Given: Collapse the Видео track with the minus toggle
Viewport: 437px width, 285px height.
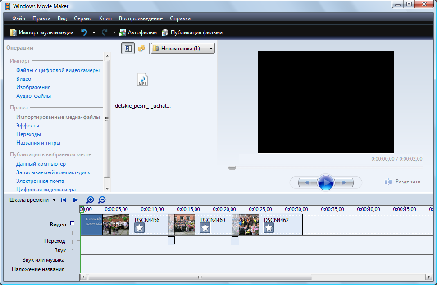Looking at the screenshot, I should click(x=72, y=224).
